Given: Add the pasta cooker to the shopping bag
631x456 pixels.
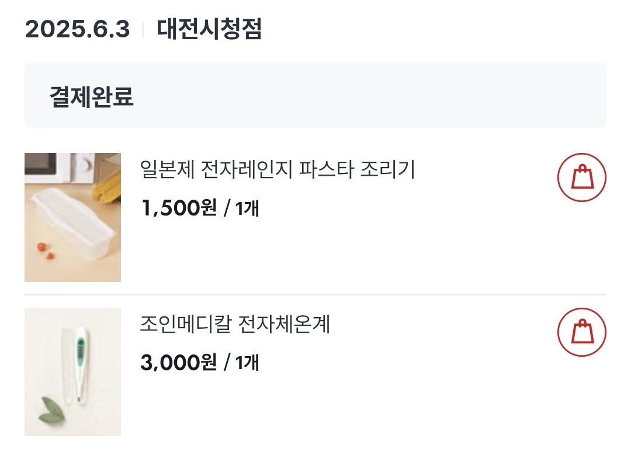Looking at the screenshot, I should [x=581, y=177].
